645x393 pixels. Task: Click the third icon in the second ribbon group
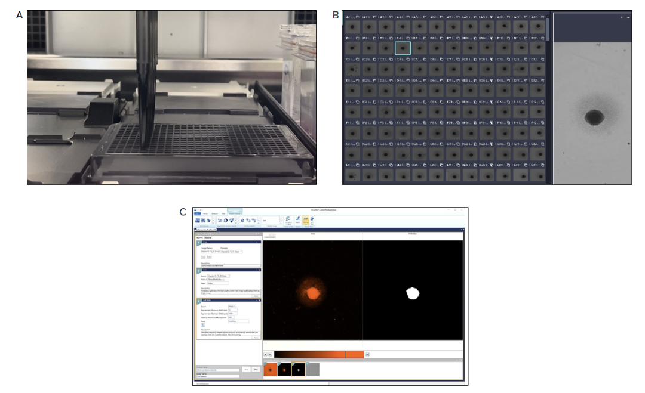point(232,221)
